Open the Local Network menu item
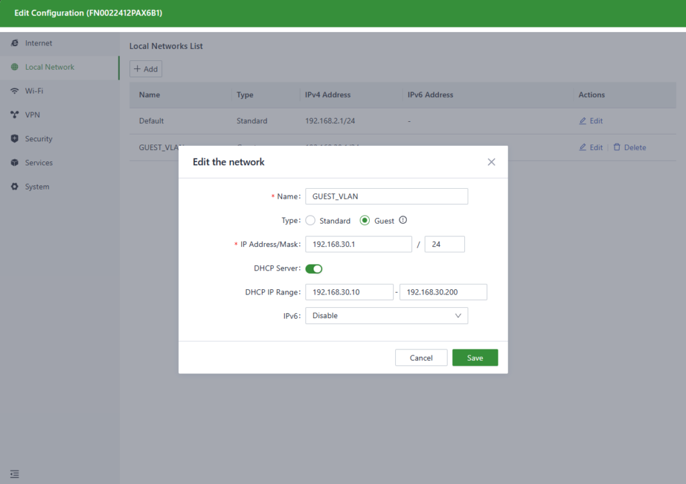Image resolution: width=686 pixels, height=484 pixels. coord(50,68)
